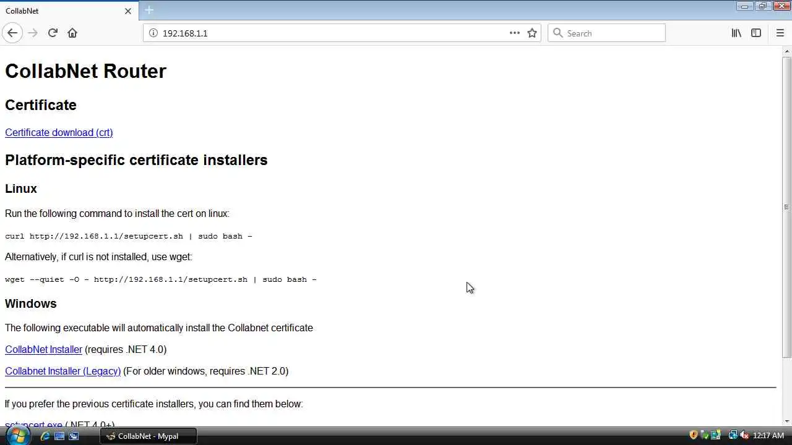Open a new tab with plus button
Image resolution: width=792 pixels, height=445 pixels.
click(x=149, y=11)
